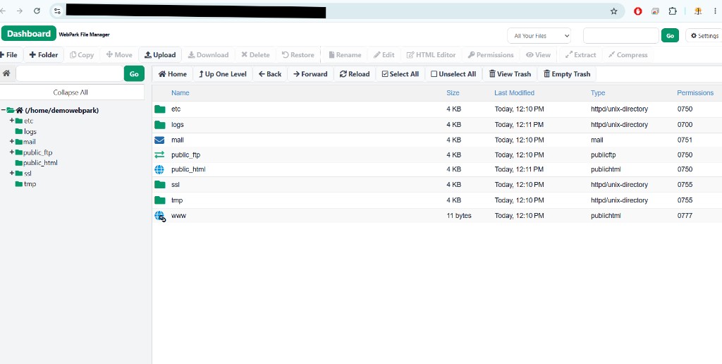Collapse the /home/demowebpark root node

4,110
